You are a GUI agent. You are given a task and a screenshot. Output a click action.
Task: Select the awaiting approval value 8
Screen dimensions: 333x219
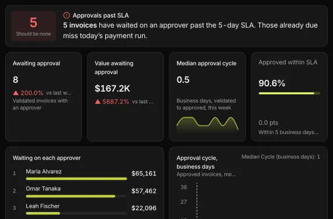click(x=16, y=80)
